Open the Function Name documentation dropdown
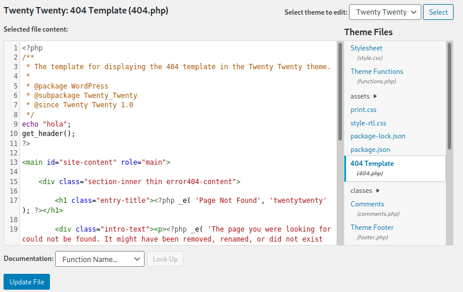The height and width of the screenshot is (292, 463). [x=100, y=259]
